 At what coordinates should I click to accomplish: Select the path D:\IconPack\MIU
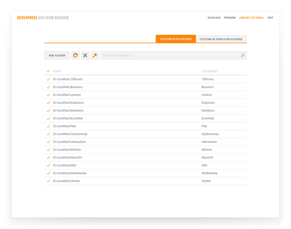tap(65, 165)
